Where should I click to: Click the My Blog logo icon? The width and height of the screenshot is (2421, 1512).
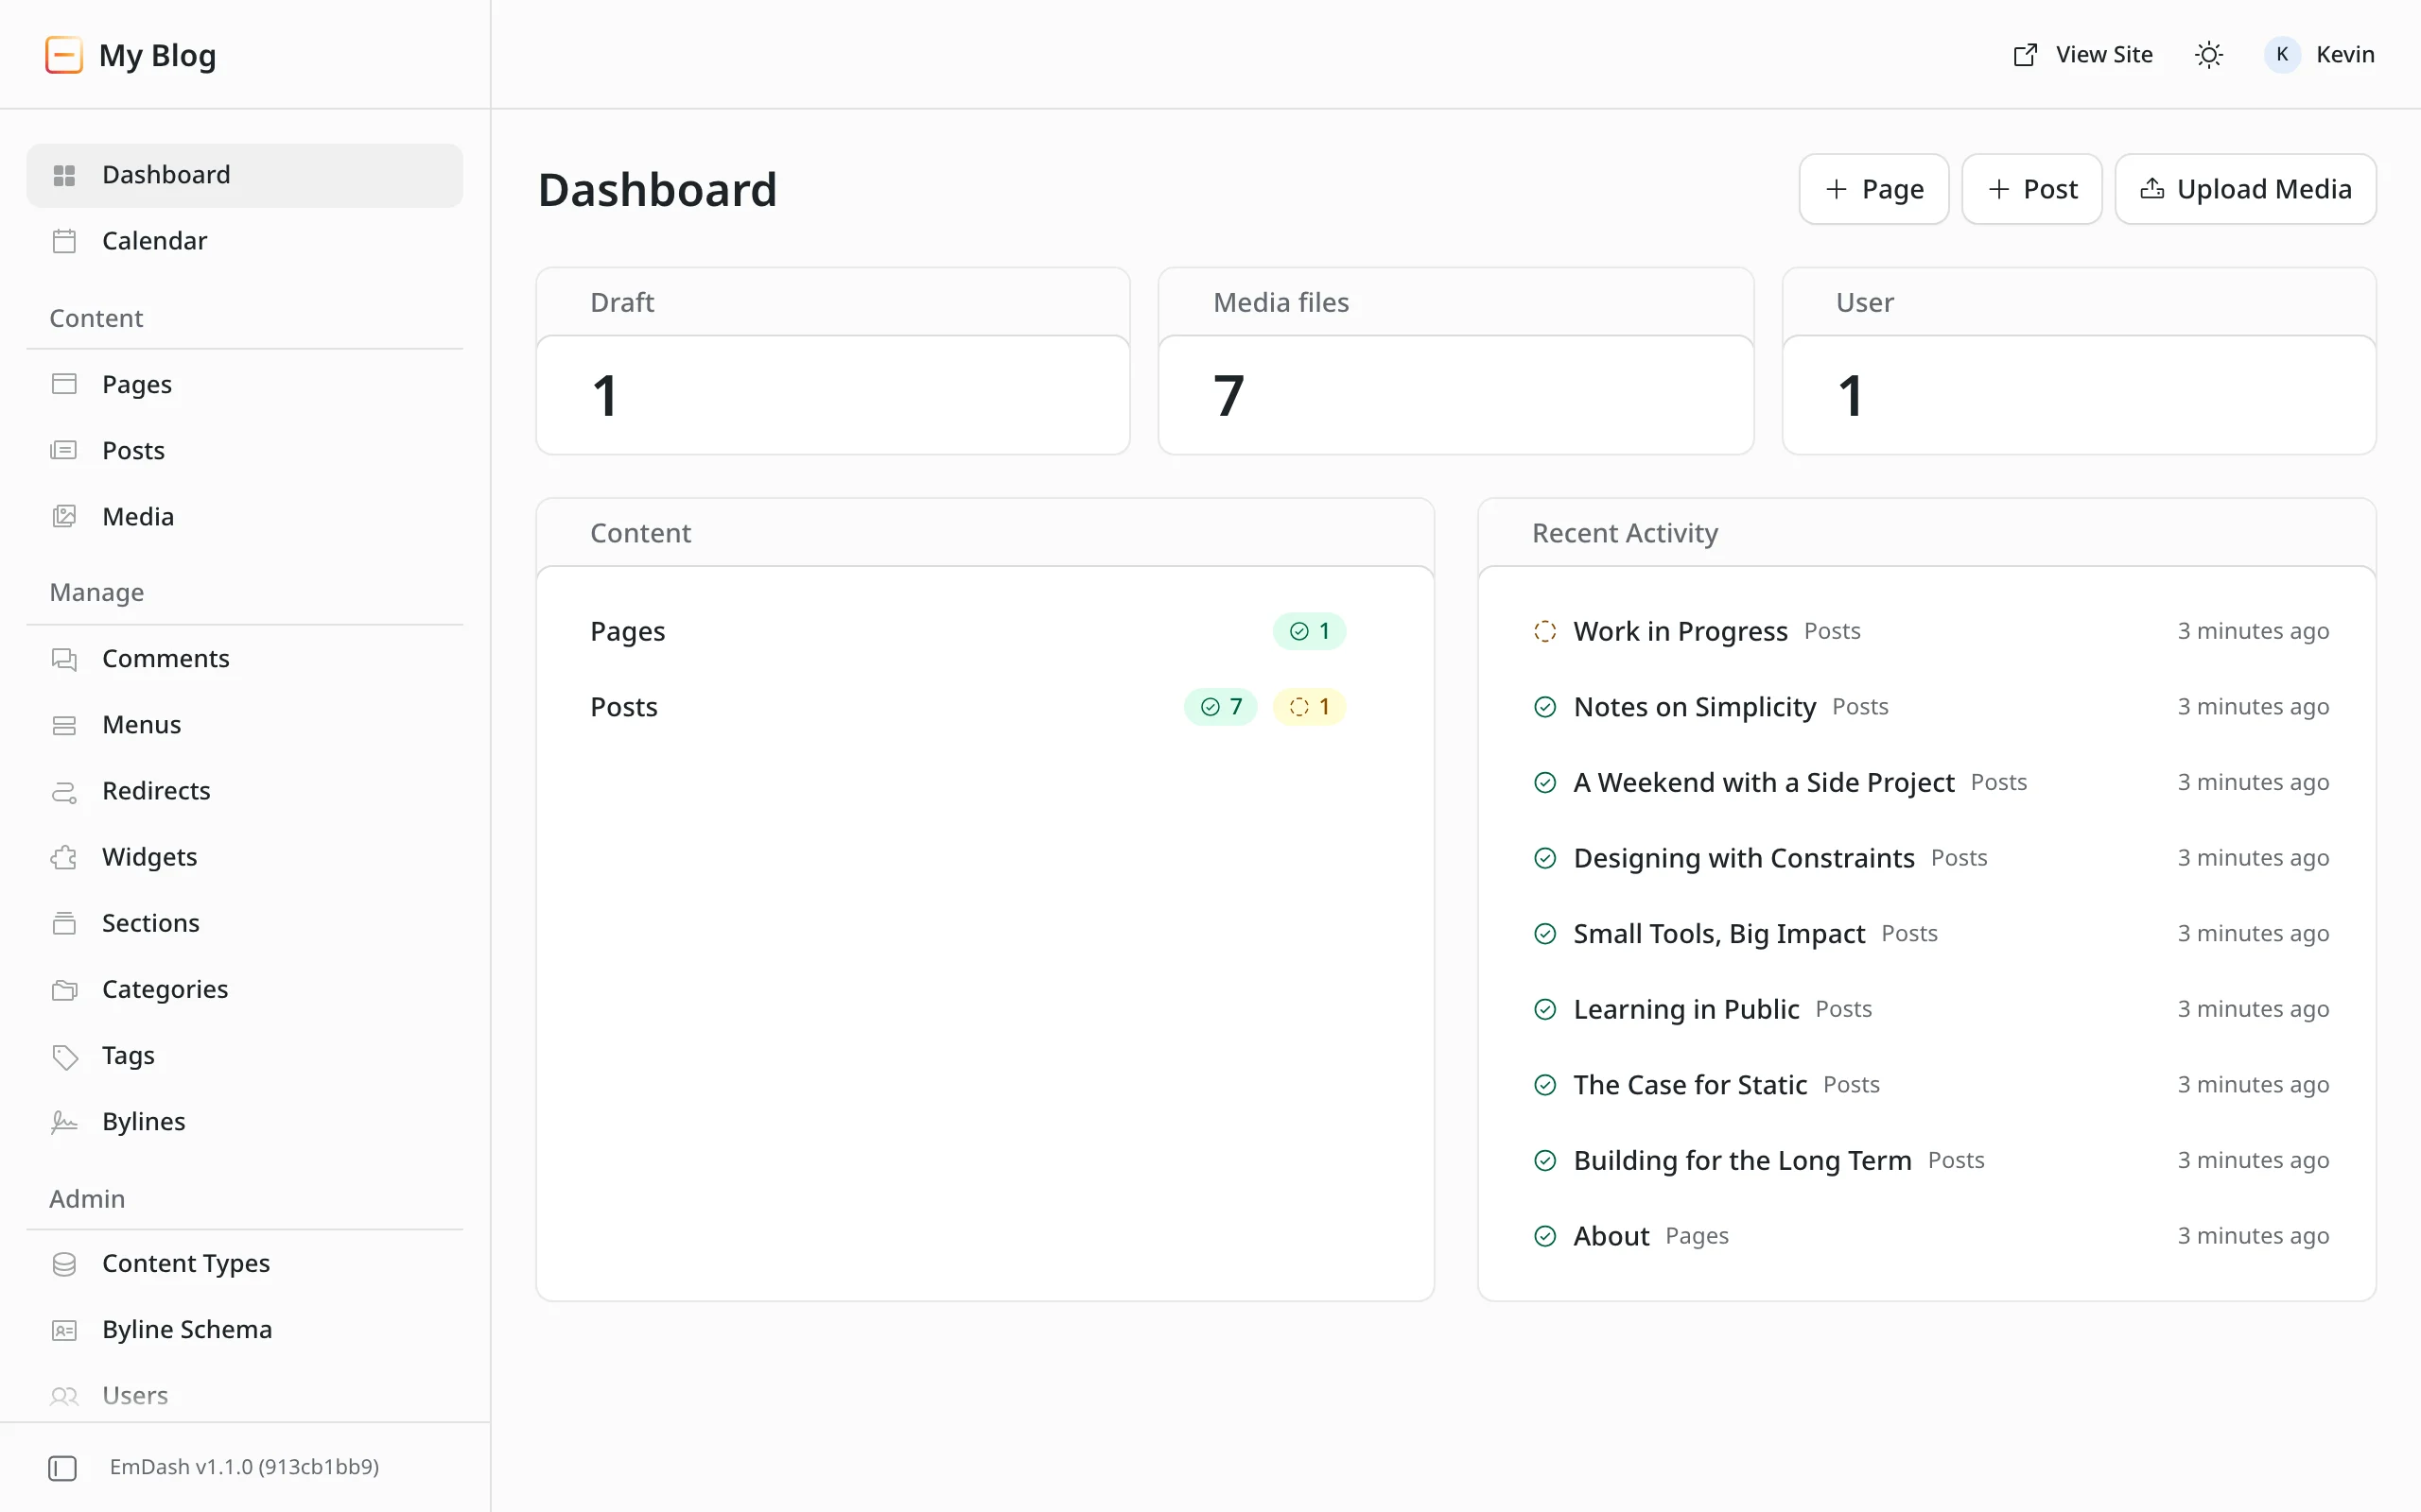click(x=64, y=55)
